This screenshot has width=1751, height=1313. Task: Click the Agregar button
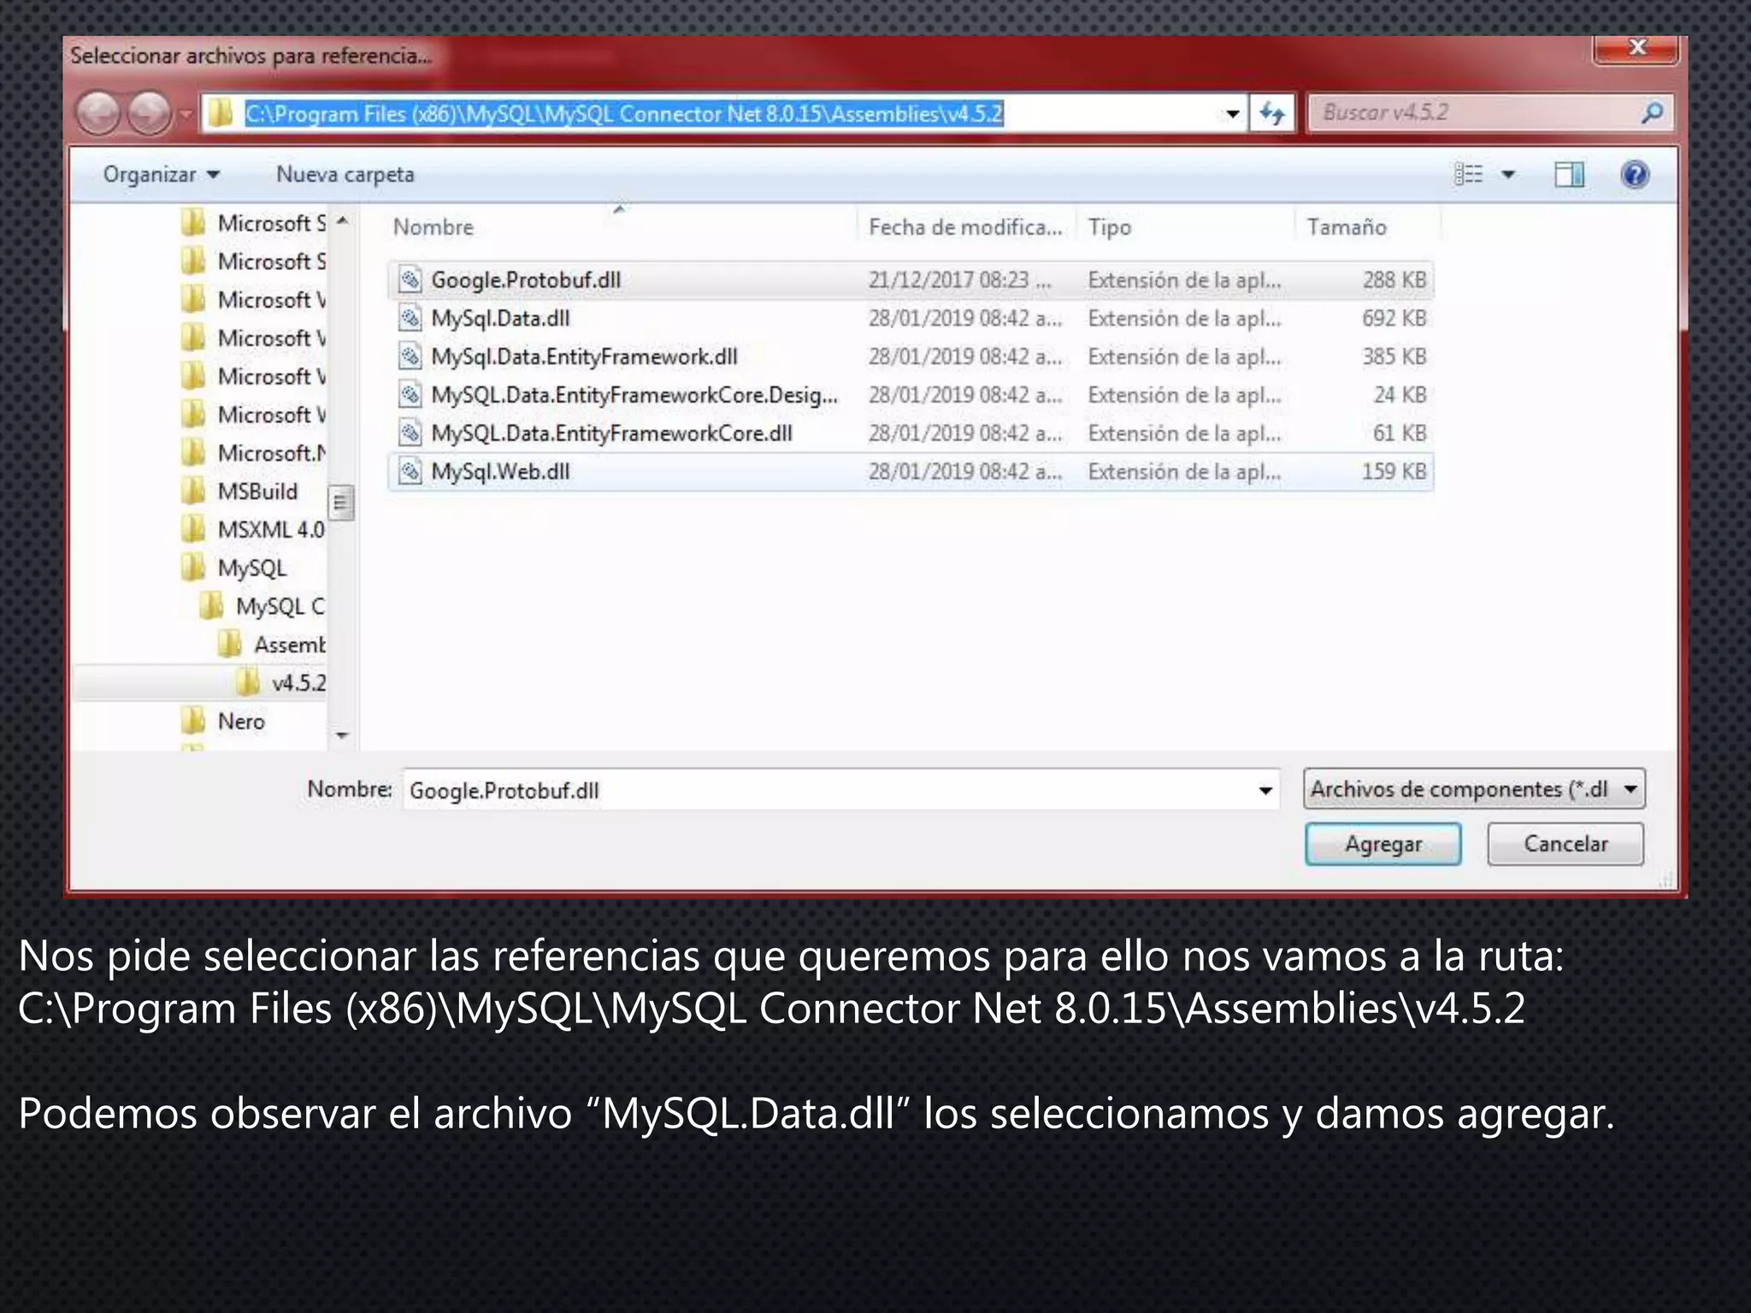1383,845
